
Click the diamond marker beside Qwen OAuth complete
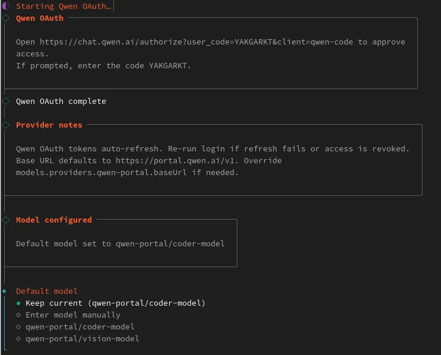pyautogui.click(x=5, y=102)
